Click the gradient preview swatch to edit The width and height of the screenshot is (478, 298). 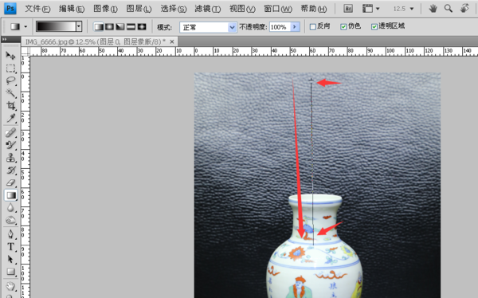tap(56, 26)
